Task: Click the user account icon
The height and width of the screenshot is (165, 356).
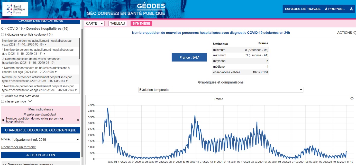Action: point(351,9)
